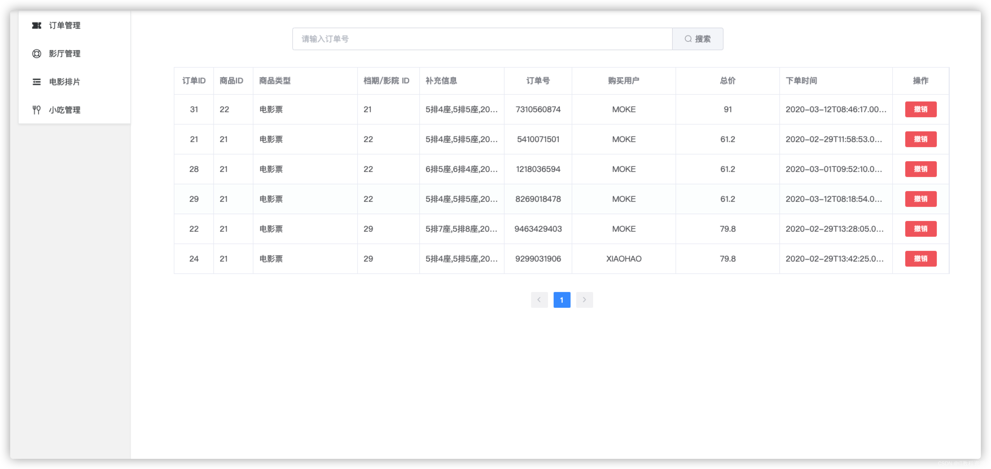
Task: Click the 下单时间 column header
Action: click(x=801, y=81)
